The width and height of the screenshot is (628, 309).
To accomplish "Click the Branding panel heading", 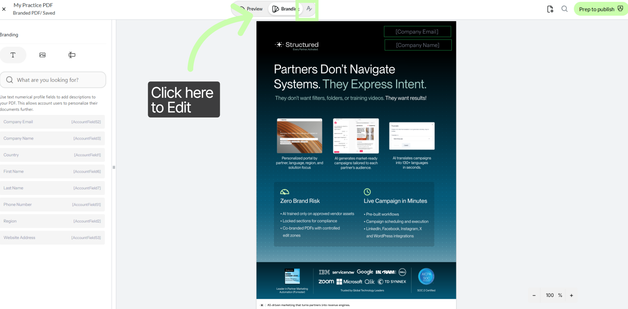I will (9, 35).
